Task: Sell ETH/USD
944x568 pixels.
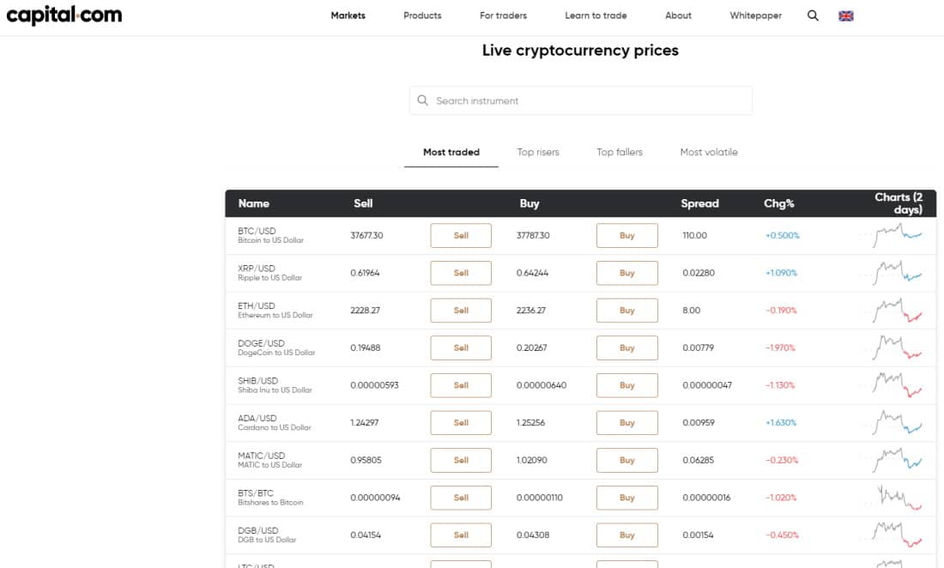Action: (x=461, y=310)
